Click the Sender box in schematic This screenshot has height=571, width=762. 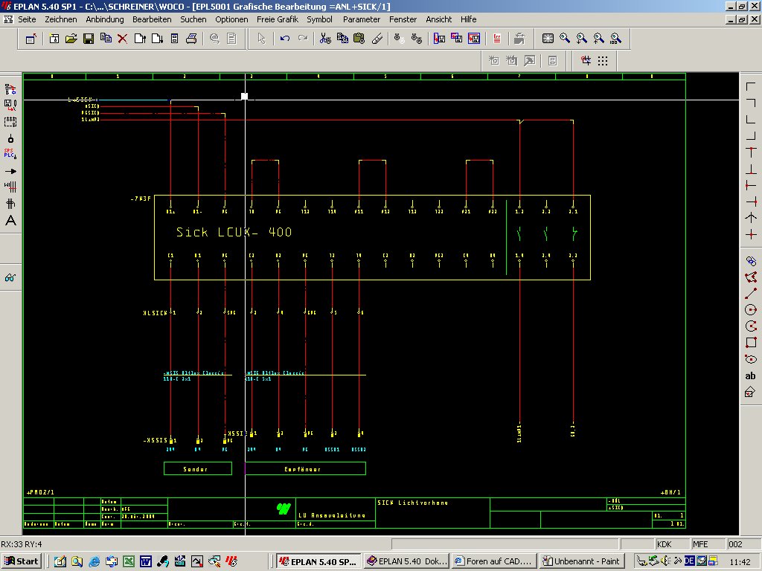[x=198, y=468]
